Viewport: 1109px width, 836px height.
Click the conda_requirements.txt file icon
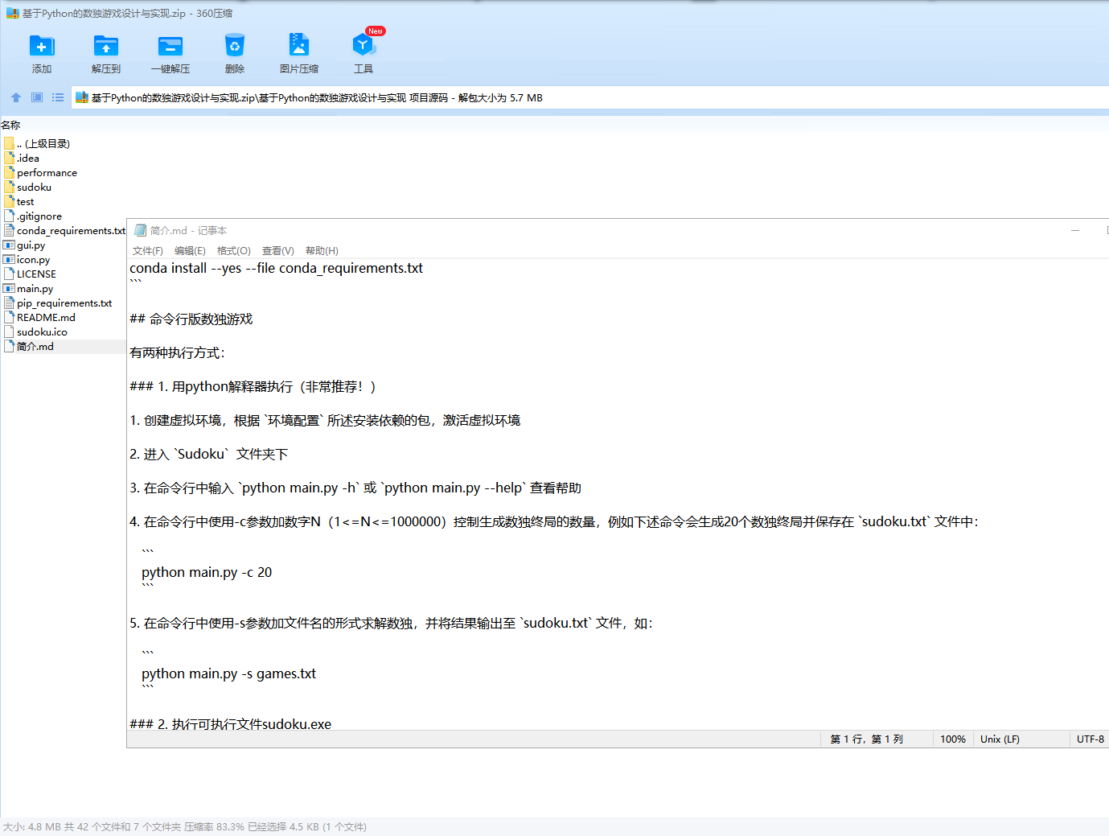click(x=10, y=230)
